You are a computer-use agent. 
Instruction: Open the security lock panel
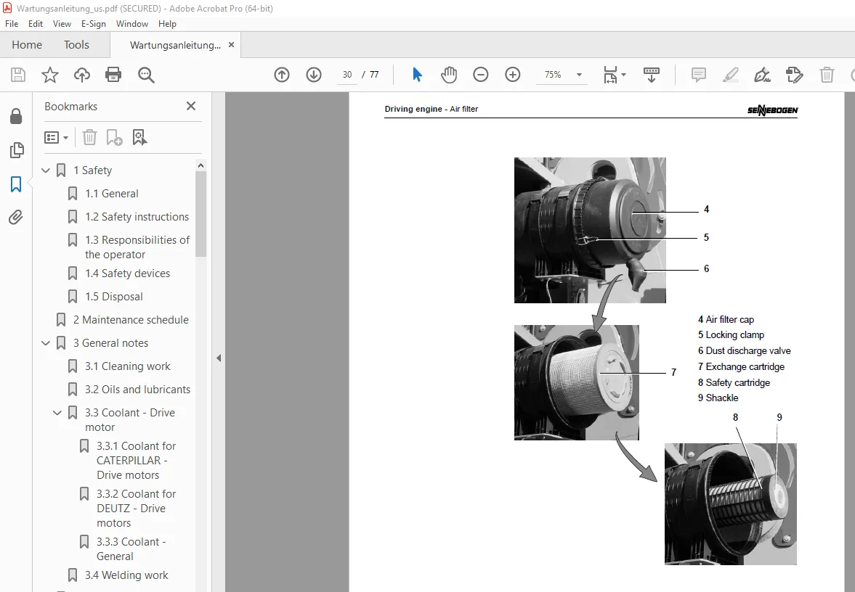tap(17, 116)
